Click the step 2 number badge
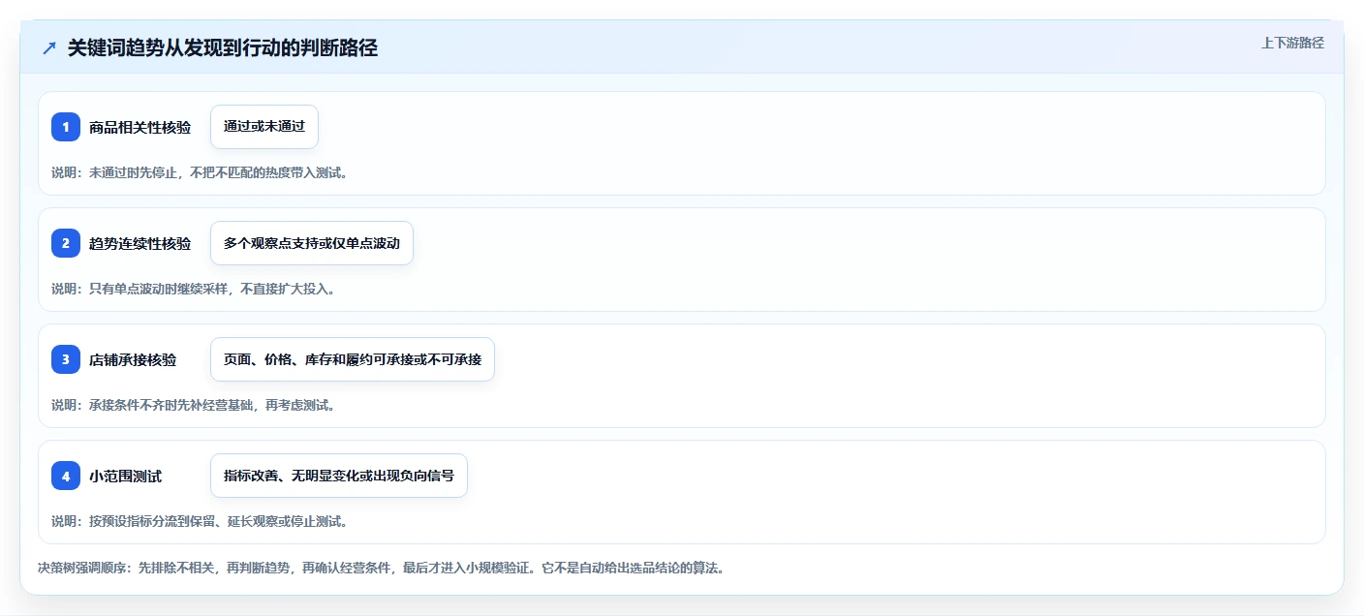 [66, 243]
